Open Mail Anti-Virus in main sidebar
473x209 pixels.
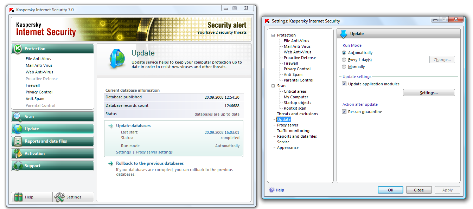click(x=39, y=65)
